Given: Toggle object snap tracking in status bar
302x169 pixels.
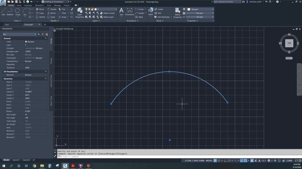Looking at the screenshot, I should (241, 161).
